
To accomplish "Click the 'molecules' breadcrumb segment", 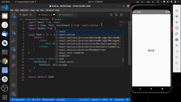I will tap(44, 19).
